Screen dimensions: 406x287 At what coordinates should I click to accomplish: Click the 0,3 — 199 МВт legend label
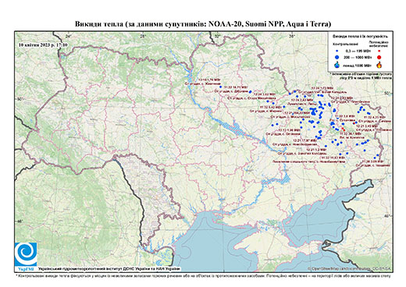[358, 51]
